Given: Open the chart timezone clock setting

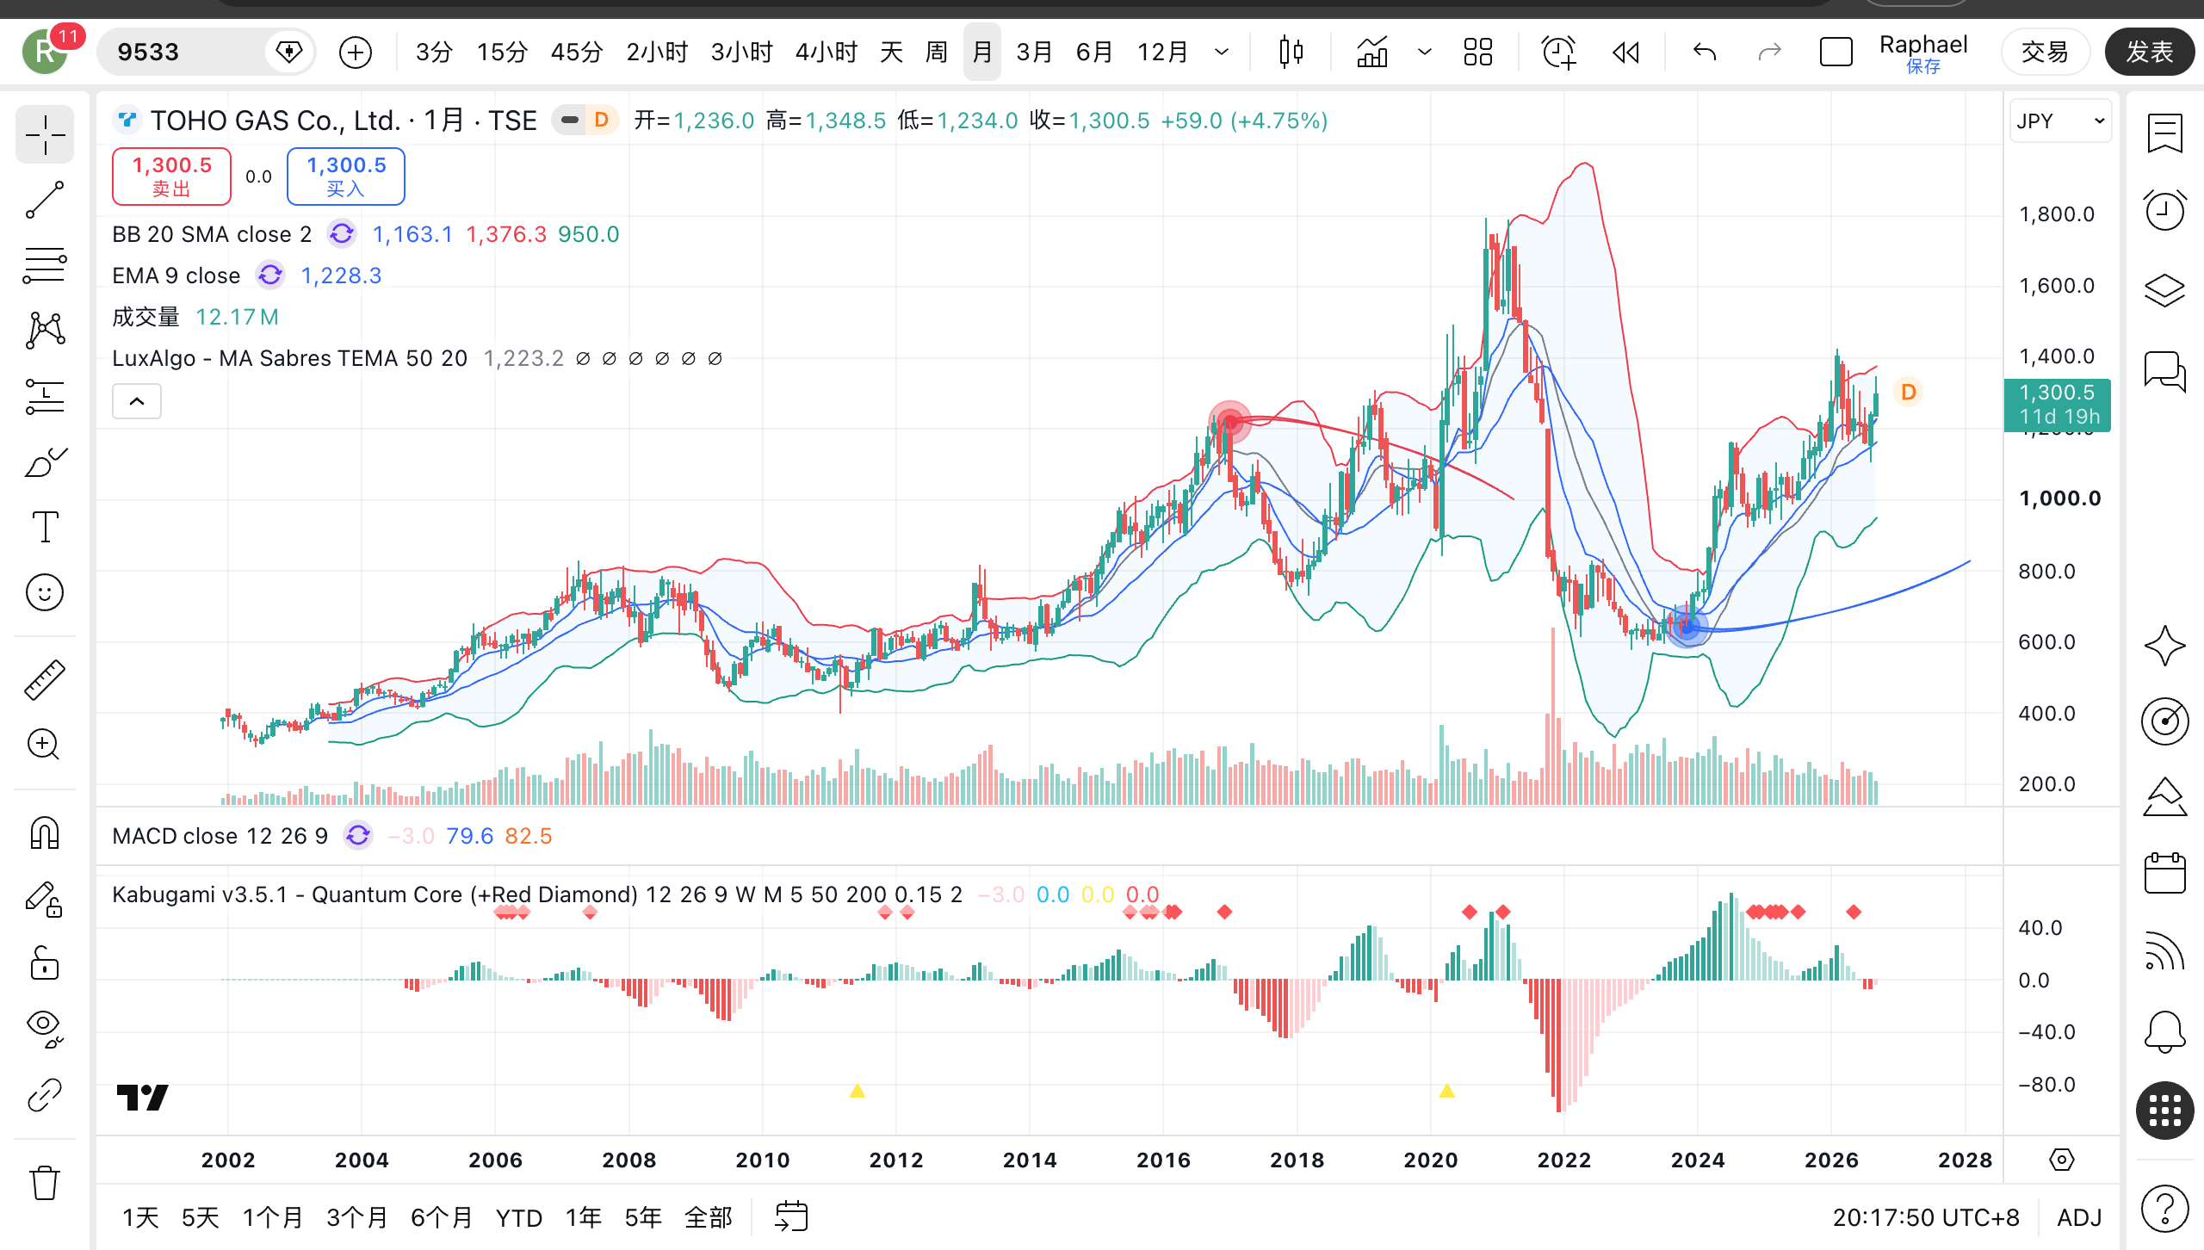Looking at the screenshot, I should [1926, 1218].
